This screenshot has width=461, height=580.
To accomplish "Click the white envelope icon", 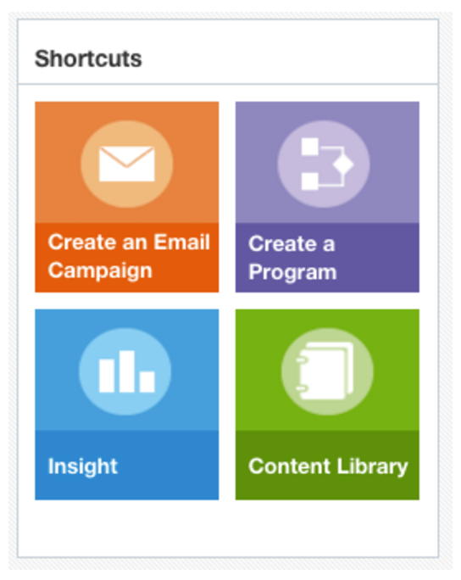I will tap(127, 164).
